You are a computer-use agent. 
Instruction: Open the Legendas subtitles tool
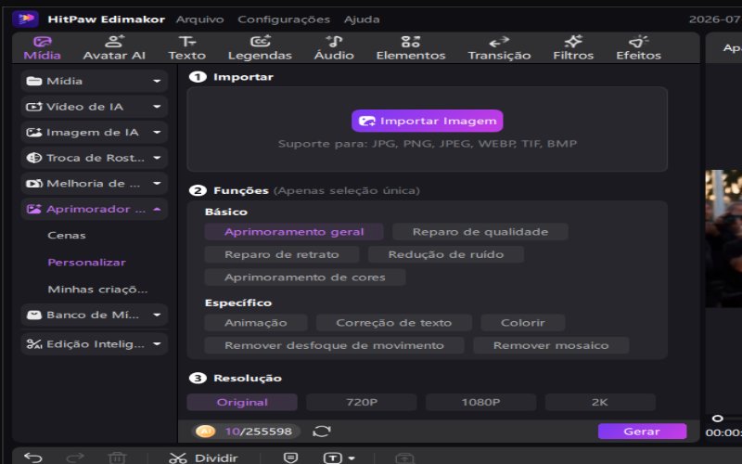coord(260,48)
